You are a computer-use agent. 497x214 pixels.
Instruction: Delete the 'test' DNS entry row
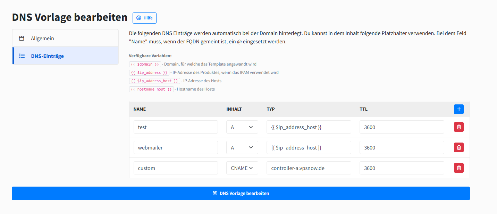pyautogui.click(x=458, y=127)
